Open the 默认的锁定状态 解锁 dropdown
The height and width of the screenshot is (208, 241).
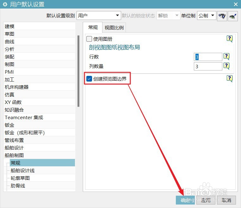pos(168,15)
